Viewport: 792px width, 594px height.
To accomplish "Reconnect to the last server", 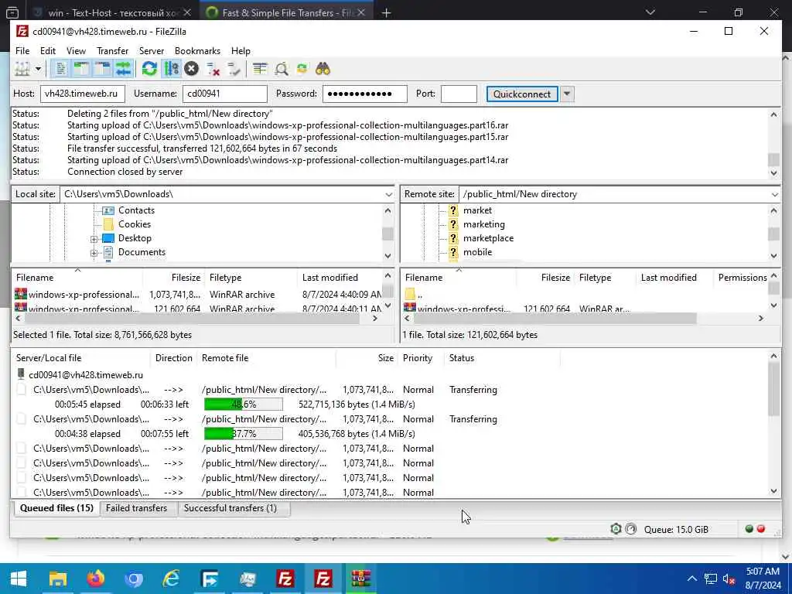I will click(234, 69).
